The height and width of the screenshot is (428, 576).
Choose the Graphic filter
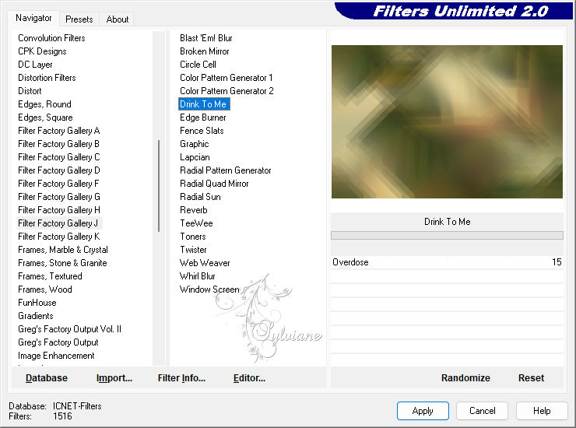tap(195, 144)
